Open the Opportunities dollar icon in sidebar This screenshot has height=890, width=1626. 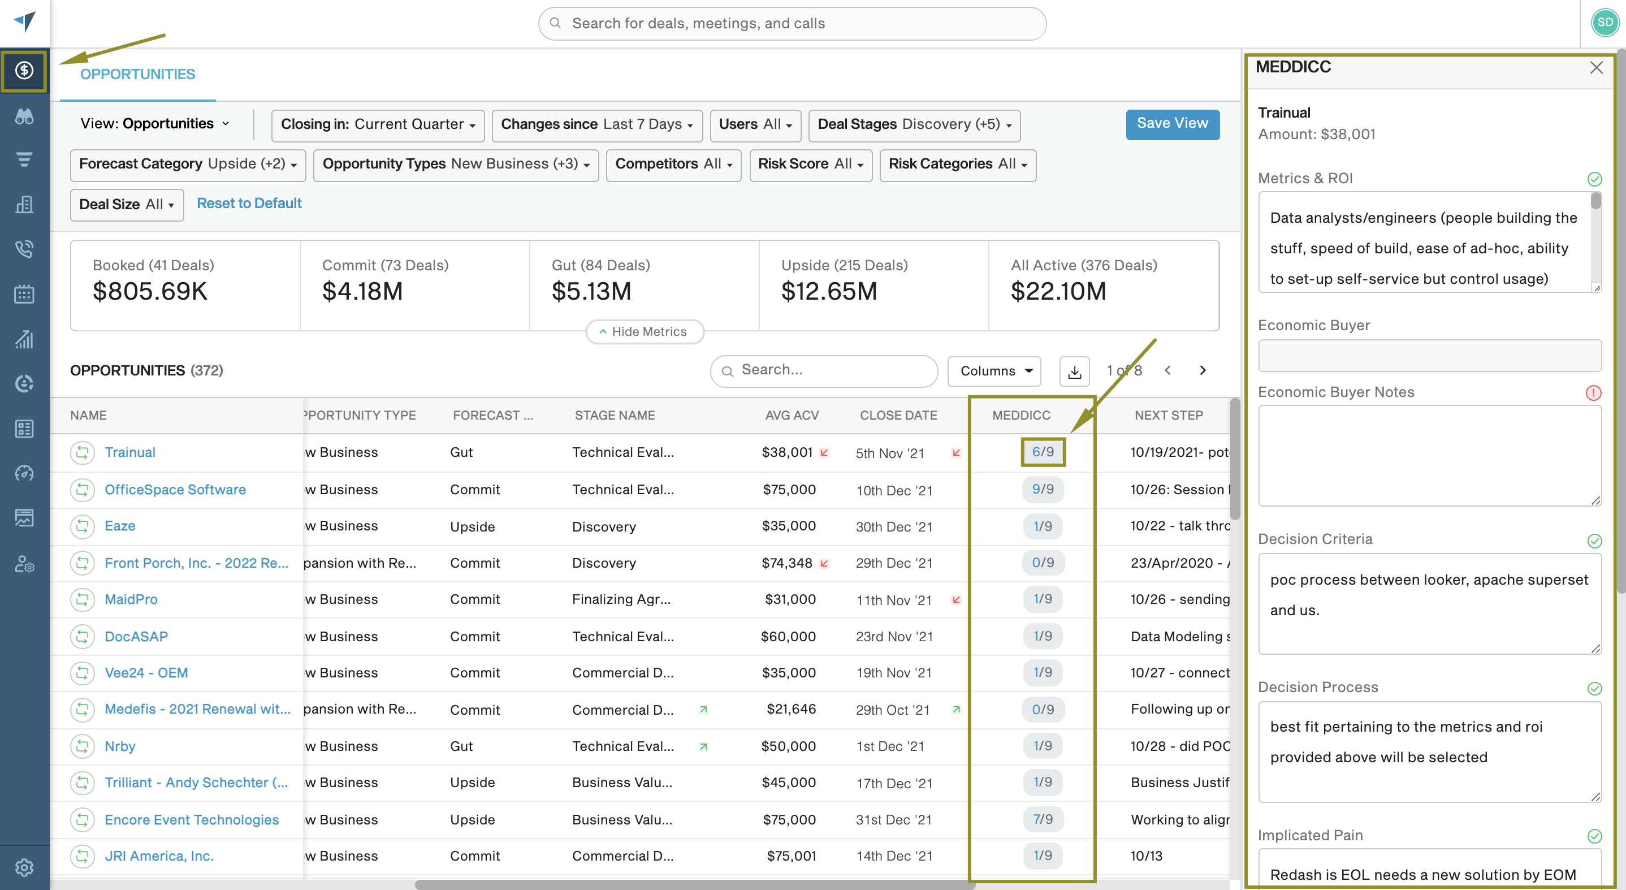24,70
